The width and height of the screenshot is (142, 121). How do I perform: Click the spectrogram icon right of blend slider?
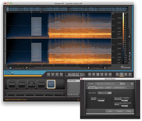(27, 68)
